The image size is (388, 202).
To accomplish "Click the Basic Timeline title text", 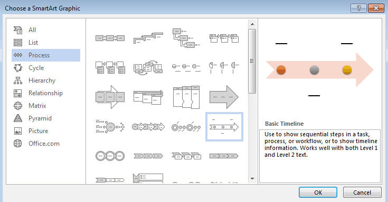I will (284, 124).
